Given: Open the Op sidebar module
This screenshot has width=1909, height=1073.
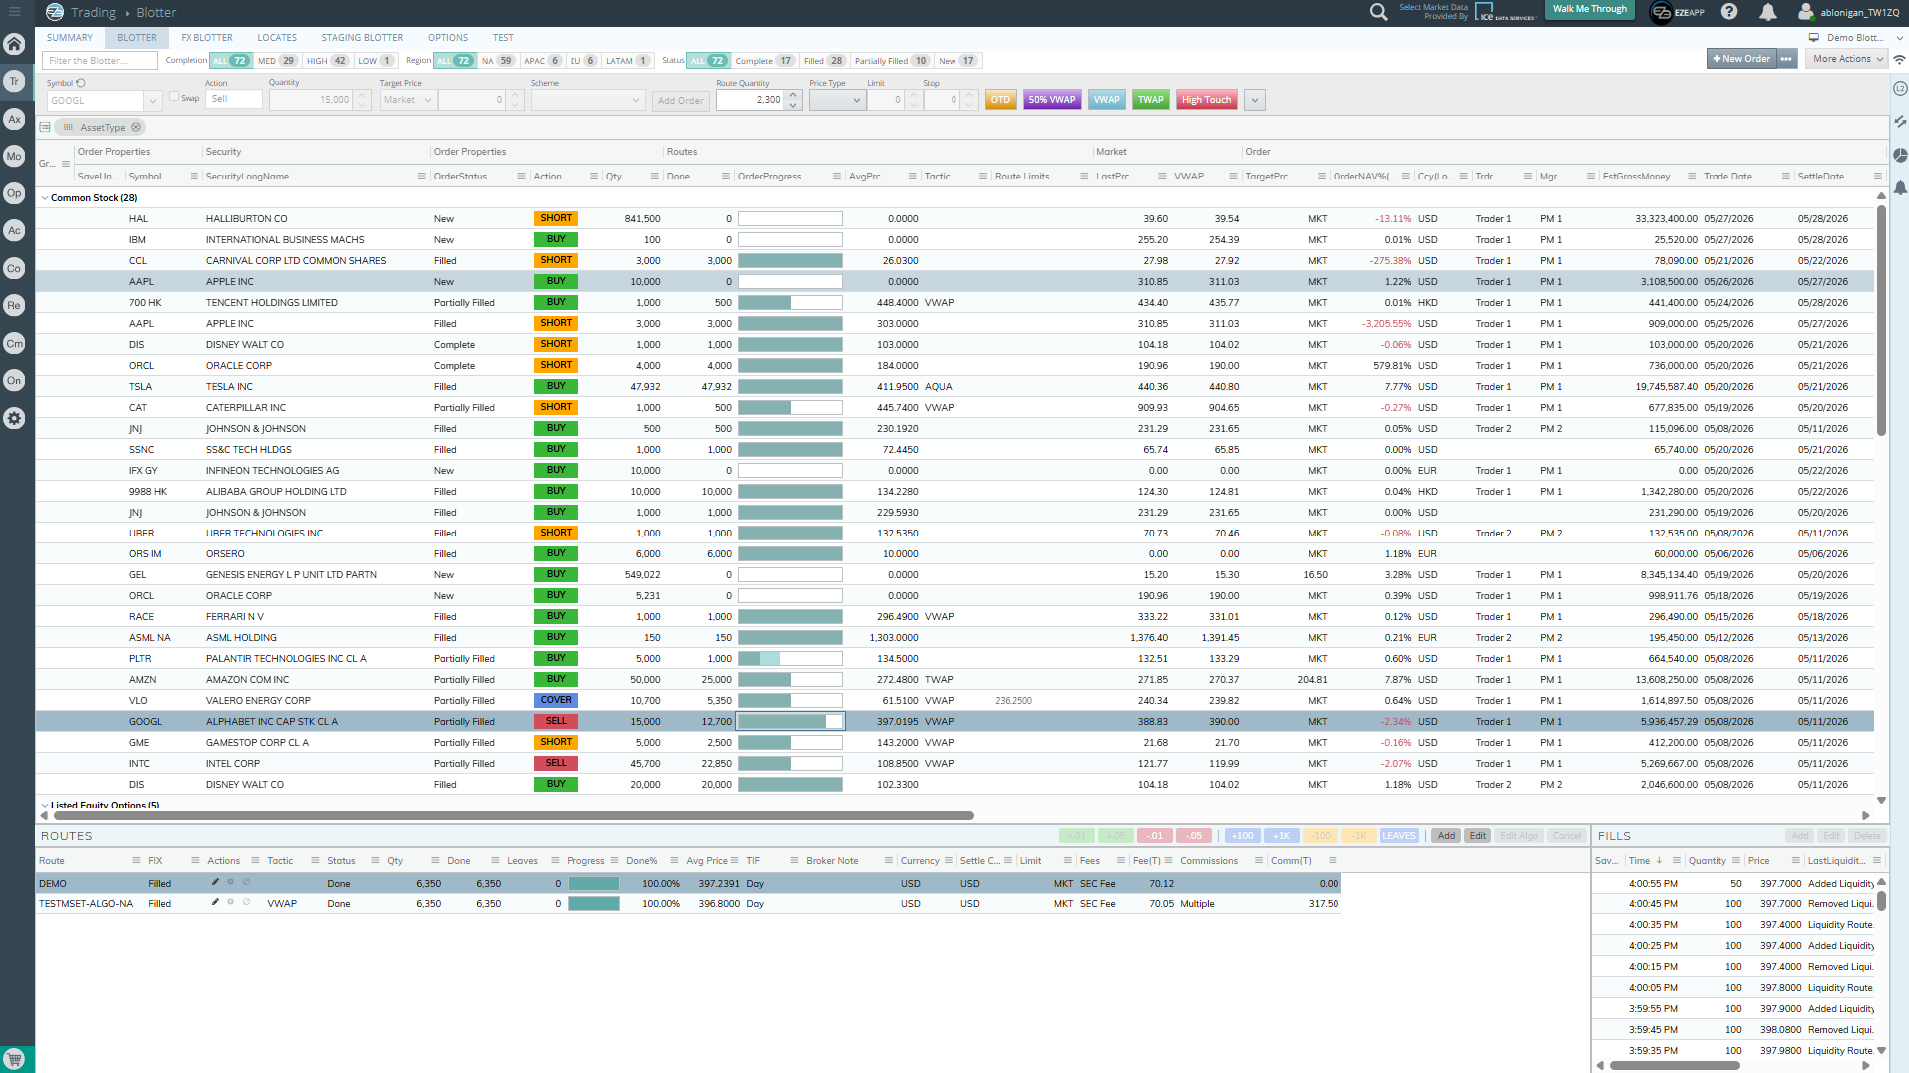Looking at the screenshot, I should pos(14,193).
